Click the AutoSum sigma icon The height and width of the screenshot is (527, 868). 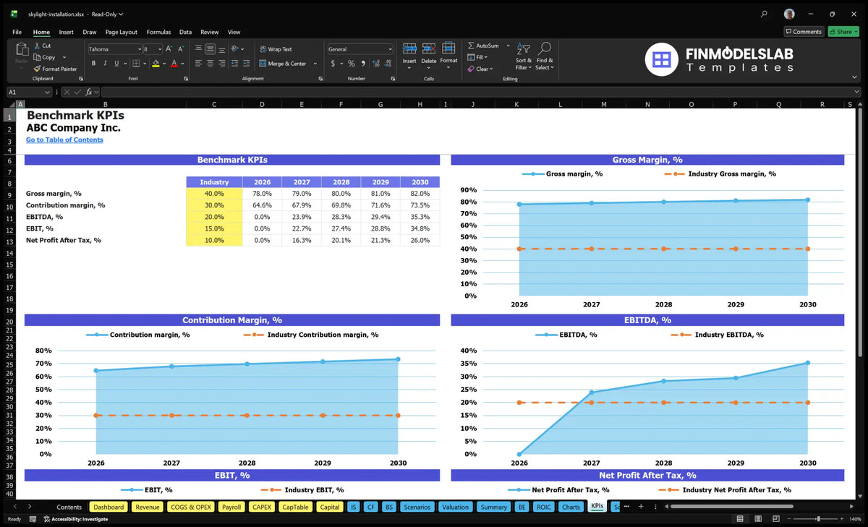coord(471,46)
